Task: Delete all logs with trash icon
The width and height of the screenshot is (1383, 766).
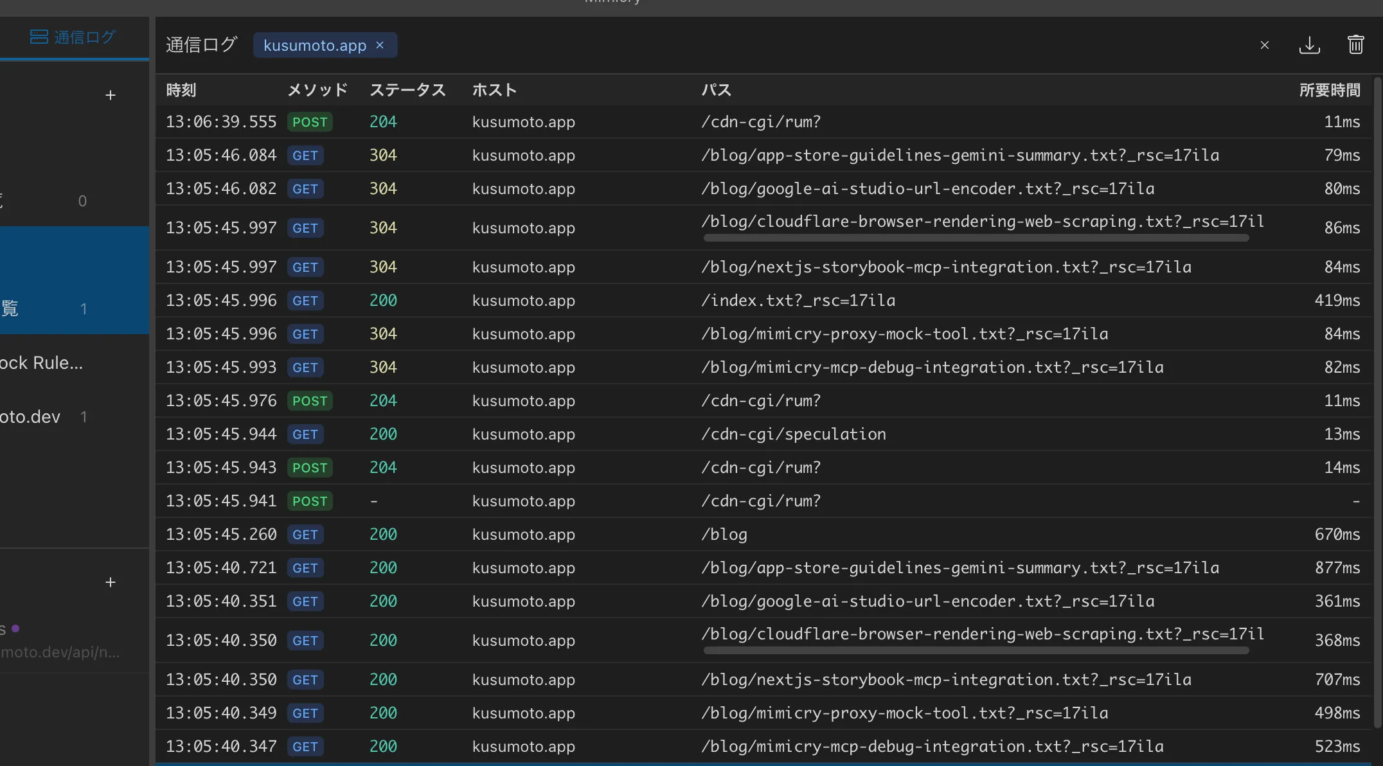Action: click(1355, 45)
